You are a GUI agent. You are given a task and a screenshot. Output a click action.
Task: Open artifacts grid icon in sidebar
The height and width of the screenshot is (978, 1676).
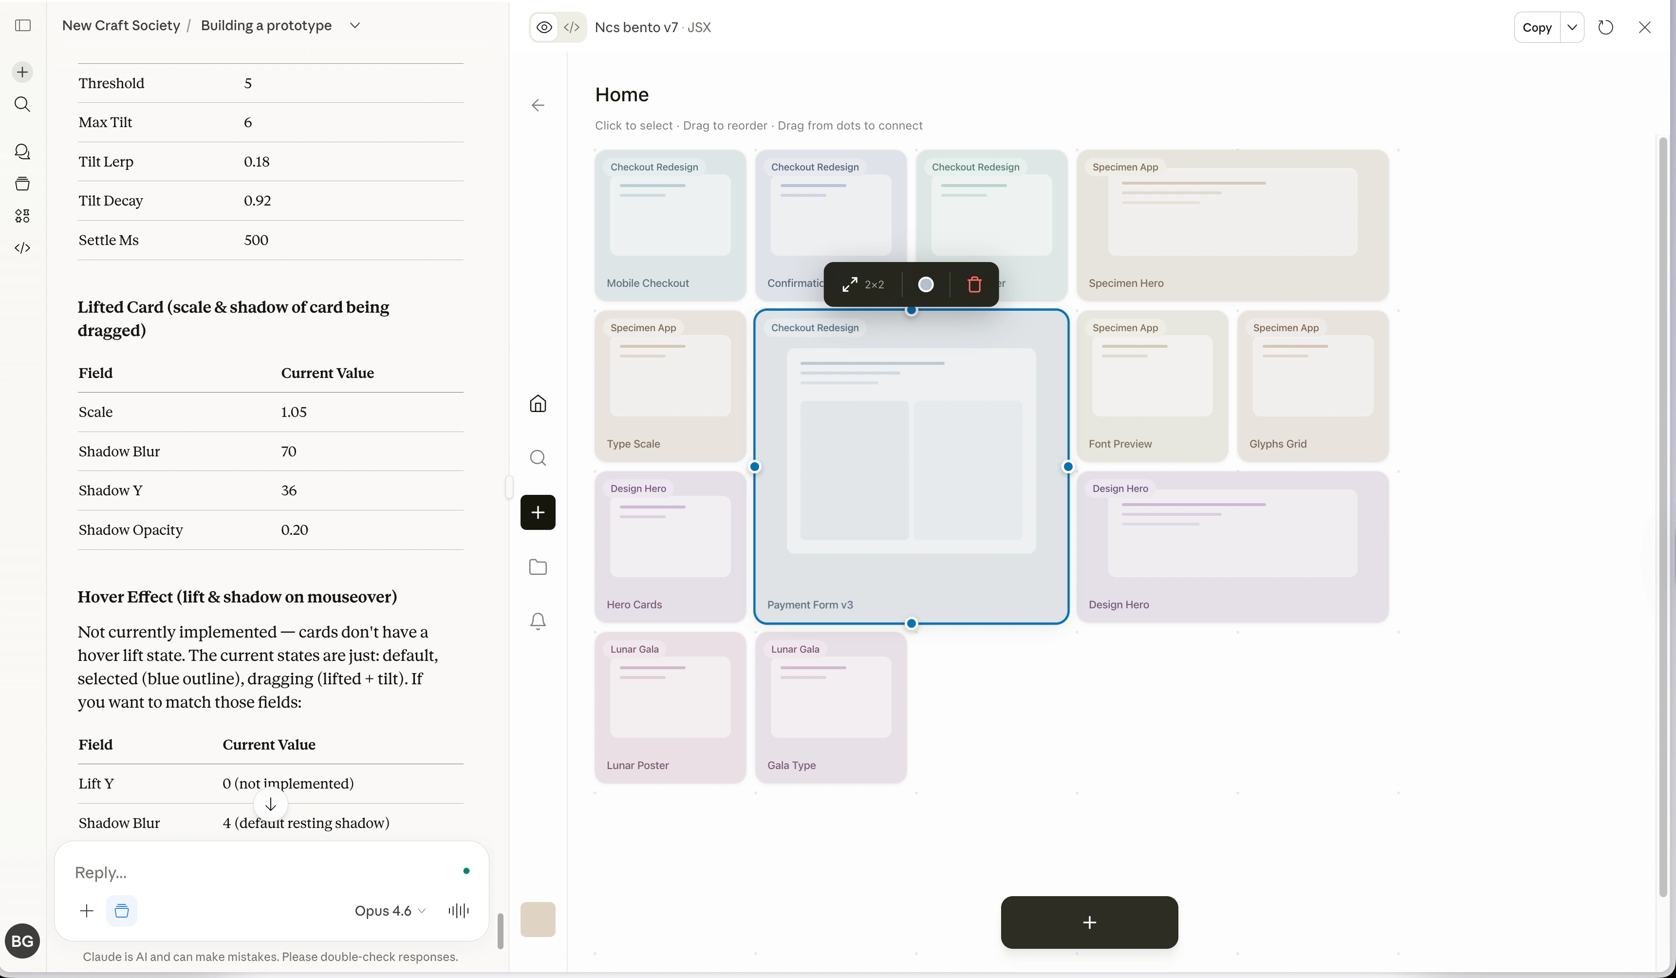coord(22,216)
